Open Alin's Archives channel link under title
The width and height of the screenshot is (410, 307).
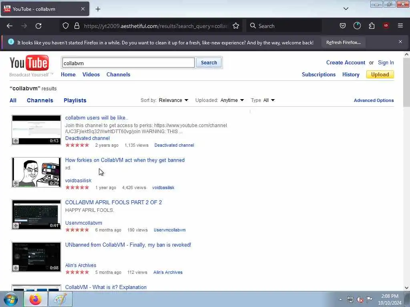pos(80,265)
